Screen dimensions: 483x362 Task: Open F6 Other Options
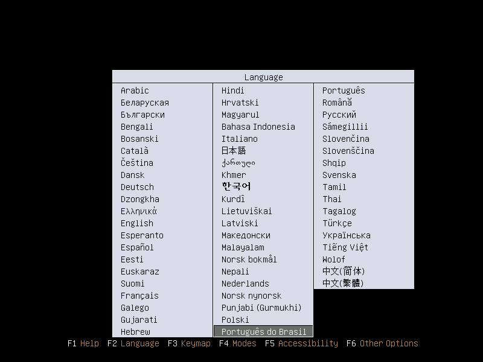pyautogui.click(x=382, y=343)
